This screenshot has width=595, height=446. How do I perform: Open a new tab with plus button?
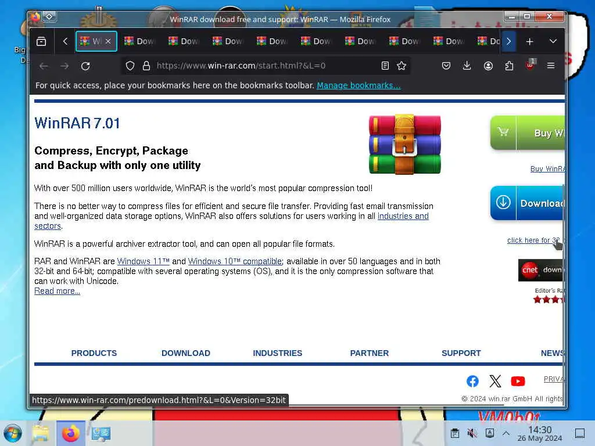[529, 41]
